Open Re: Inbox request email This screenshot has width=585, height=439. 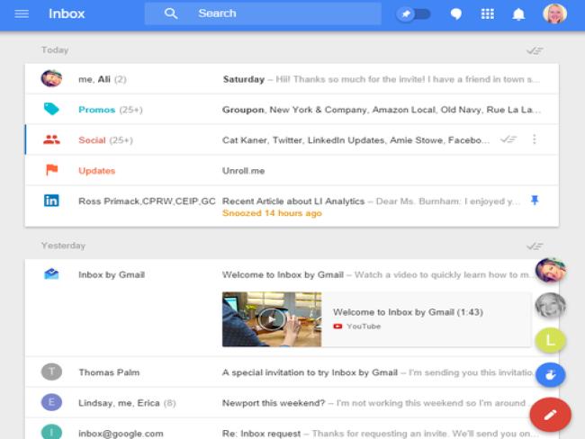coord(292,429)
